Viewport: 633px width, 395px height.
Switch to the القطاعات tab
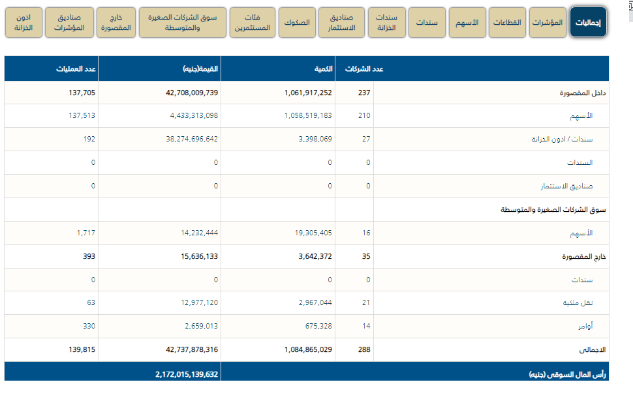click(508, 23)
